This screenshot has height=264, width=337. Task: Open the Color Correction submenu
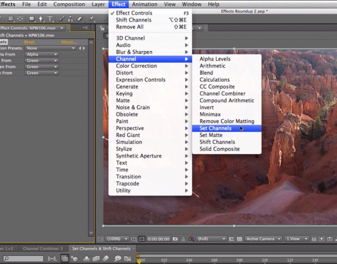point(150,66)
